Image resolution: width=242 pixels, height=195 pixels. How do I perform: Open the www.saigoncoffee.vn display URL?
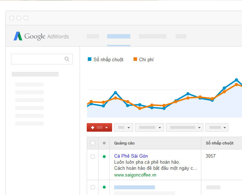[135, 175]
